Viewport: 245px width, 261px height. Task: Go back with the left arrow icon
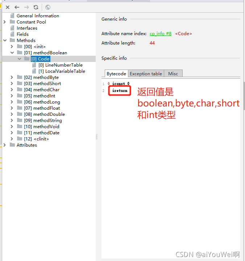coord(17,7)
